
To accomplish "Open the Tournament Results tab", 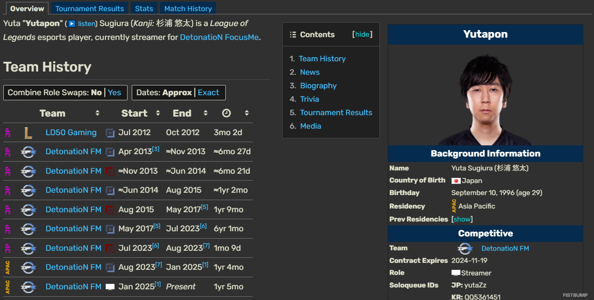I will click(90, 8).
